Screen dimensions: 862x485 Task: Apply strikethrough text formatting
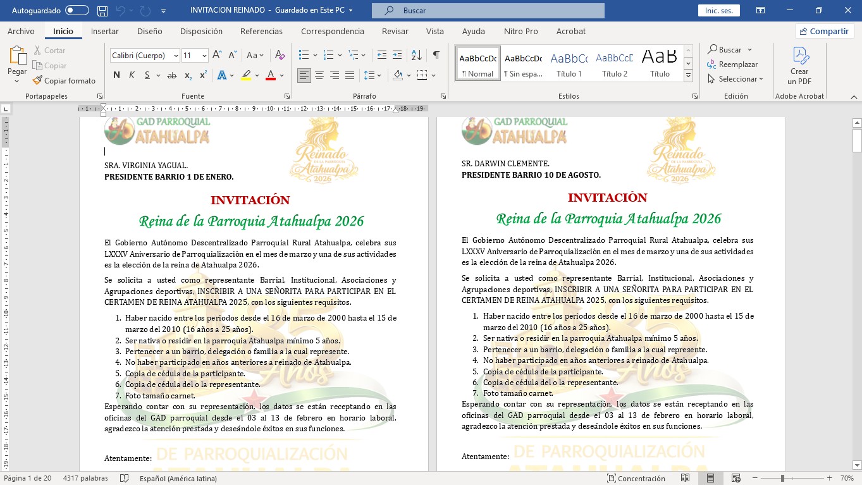[171, 75]
